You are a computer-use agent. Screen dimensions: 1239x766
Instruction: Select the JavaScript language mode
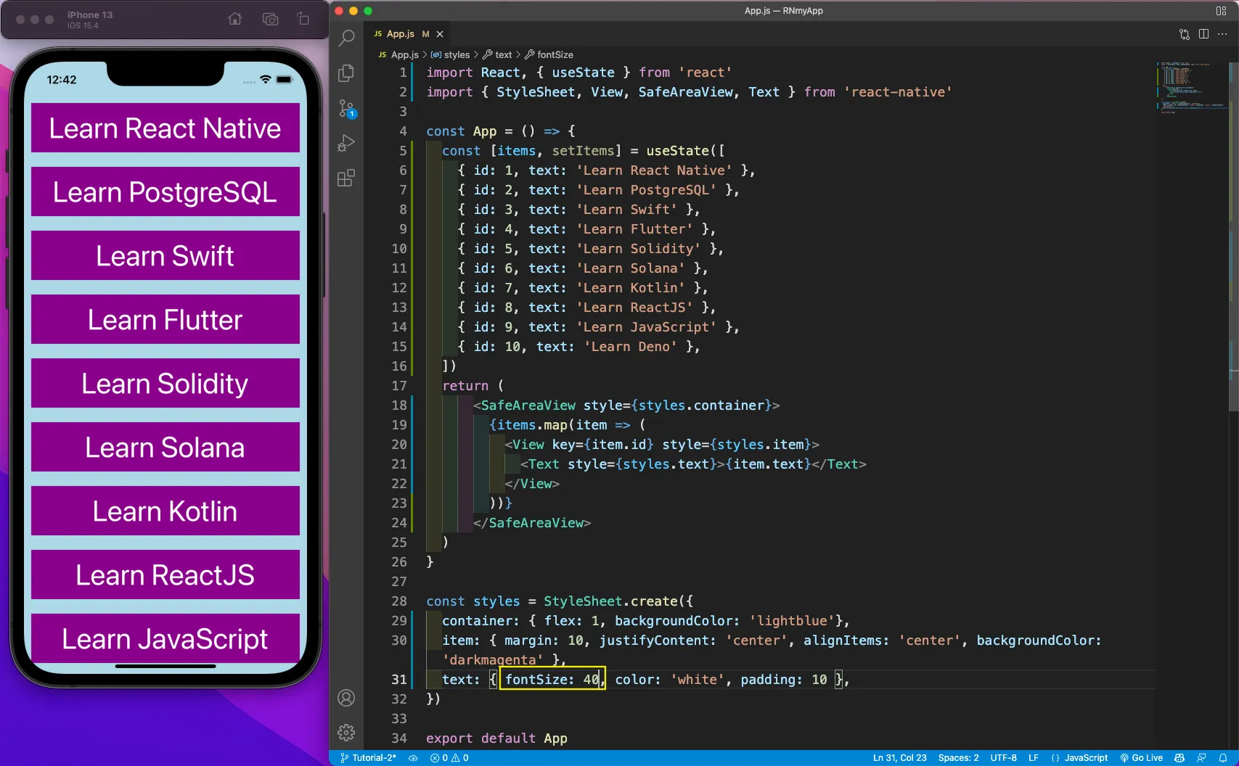[x=1079, y=758]
